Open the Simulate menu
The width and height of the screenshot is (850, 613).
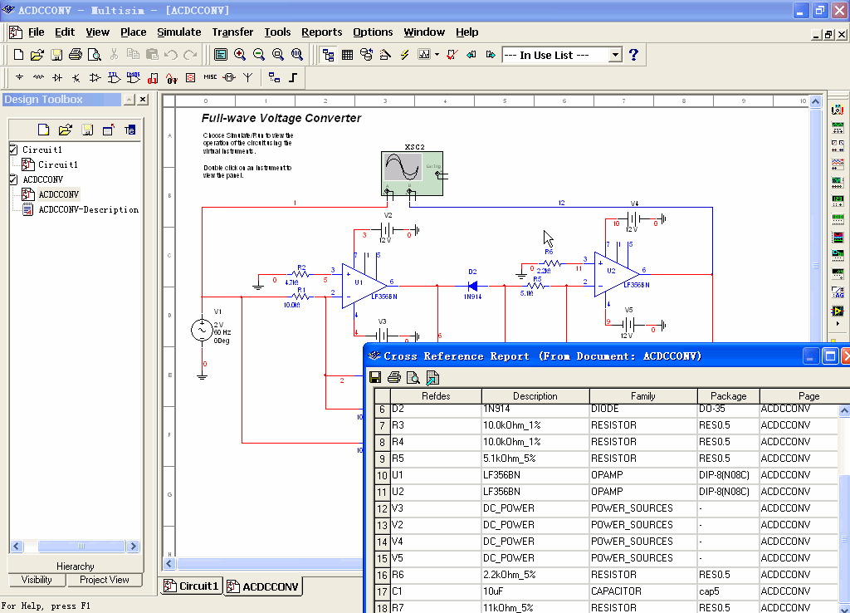pos(179,32)
